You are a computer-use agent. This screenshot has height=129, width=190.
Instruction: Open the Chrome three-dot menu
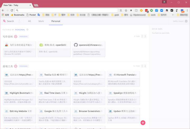point(187,11)
